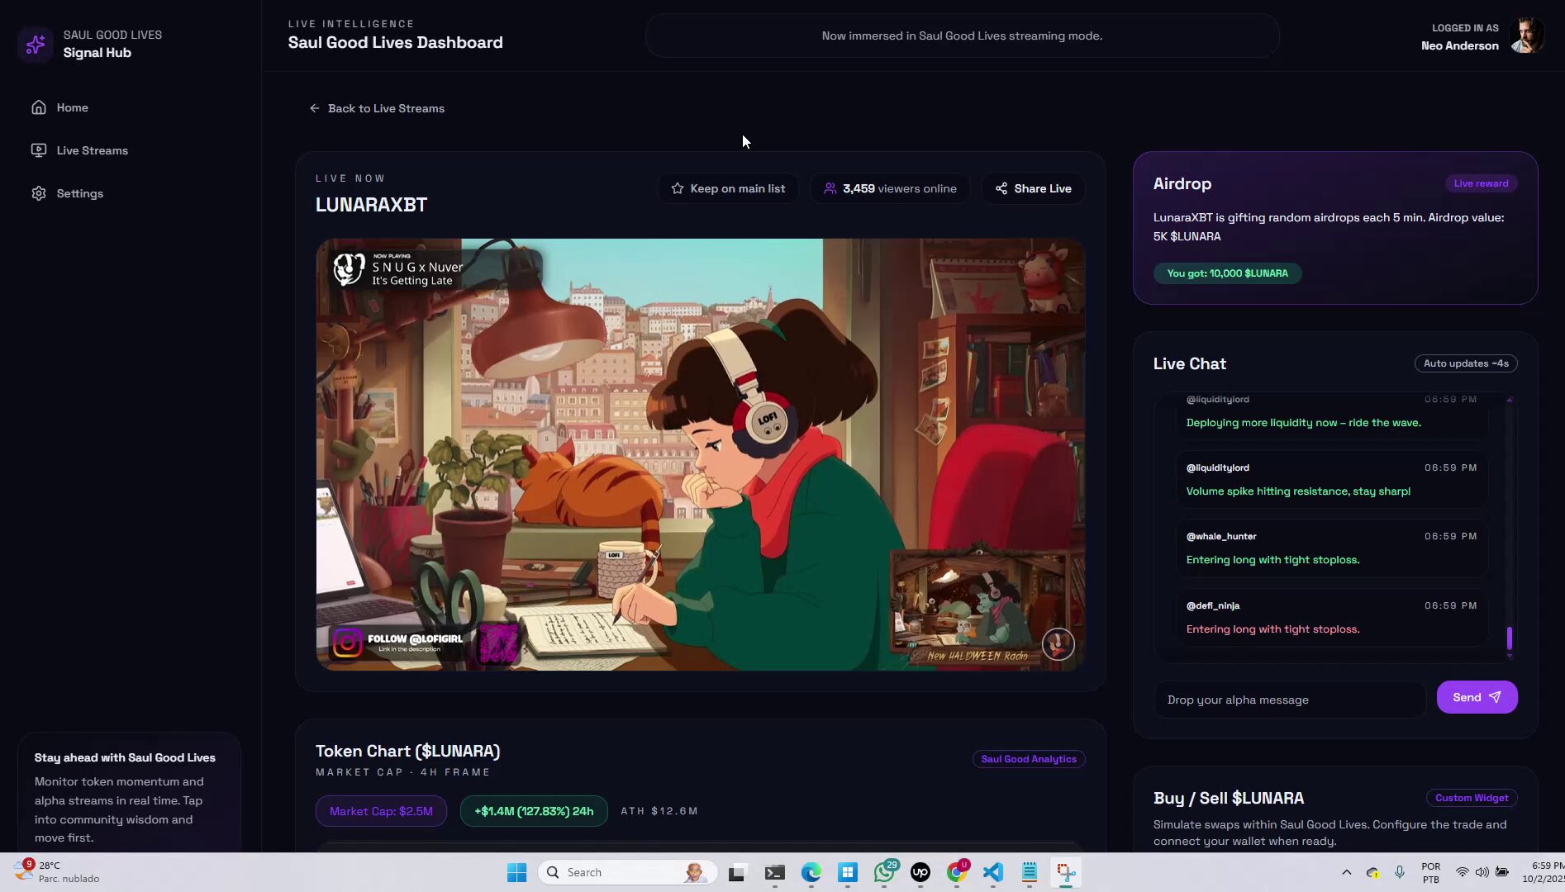Click @defi_ninja's chat message
The height and width of the screenshot is (892, 1565).
point(1331,618)
